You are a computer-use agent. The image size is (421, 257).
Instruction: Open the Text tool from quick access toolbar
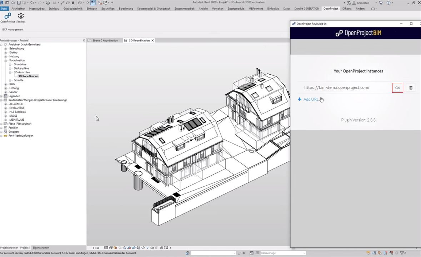coord(72,2)
